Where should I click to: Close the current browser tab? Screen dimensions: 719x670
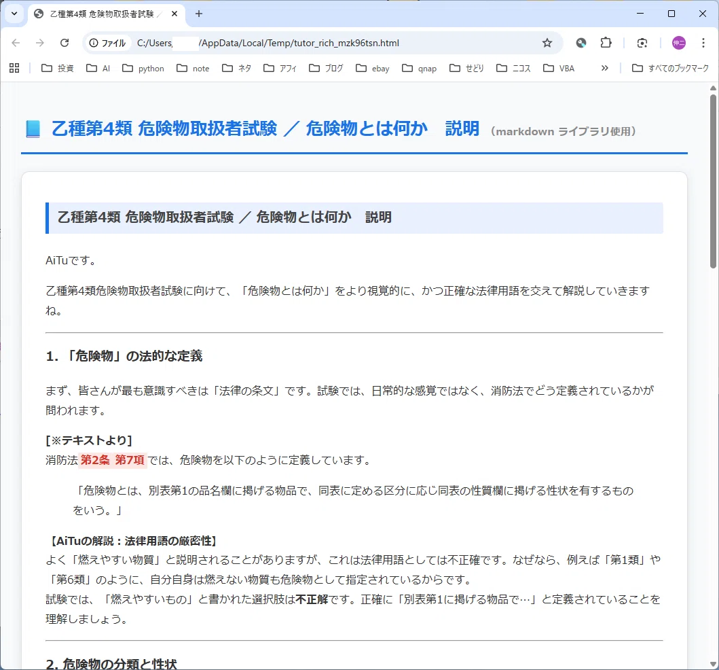click(x=174, y=14)
